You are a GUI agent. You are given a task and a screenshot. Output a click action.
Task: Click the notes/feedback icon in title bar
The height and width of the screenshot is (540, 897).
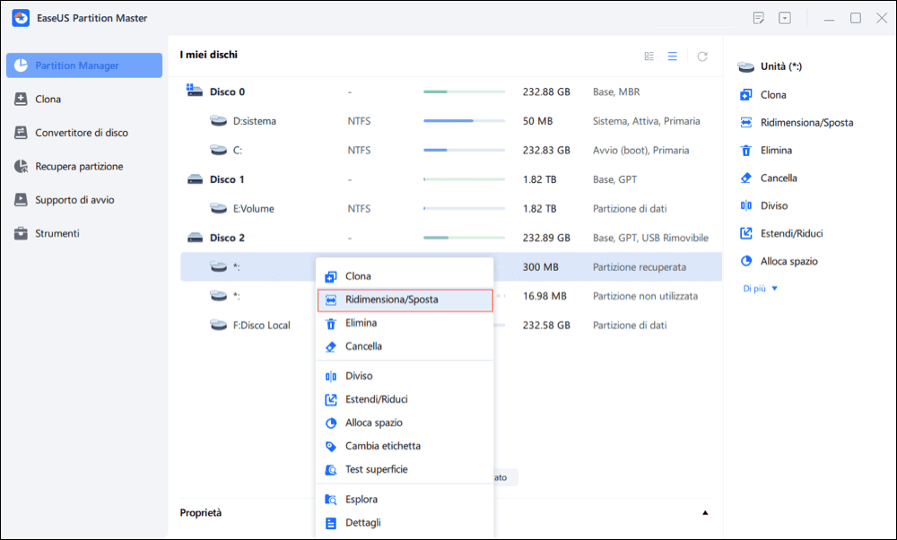[x=759, y=18]
